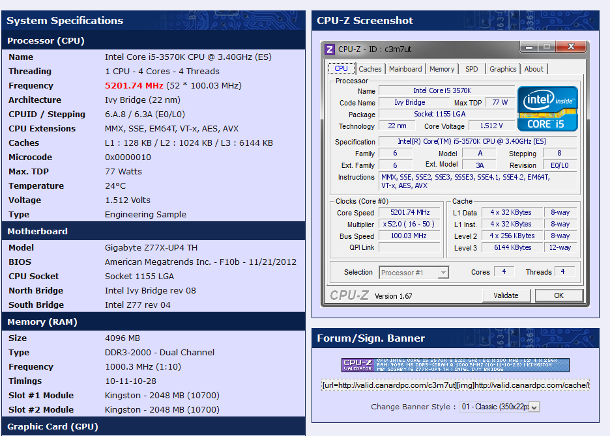Click the Specification field in CPU-Z
The height and width of the screenshot is (436, 610).
click(x=478, y=141)
